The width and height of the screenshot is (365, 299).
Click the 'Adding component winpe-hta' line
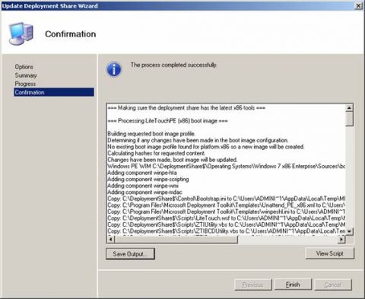pyautogui.click(x=142, y=173)
